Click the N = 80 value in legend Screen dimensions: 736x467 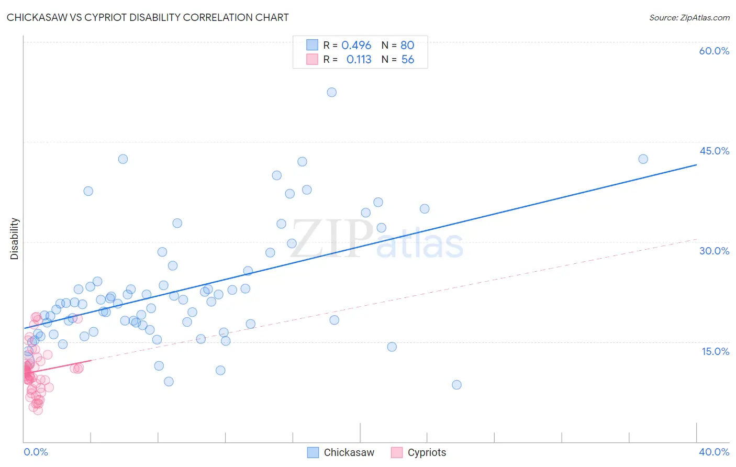398,45
